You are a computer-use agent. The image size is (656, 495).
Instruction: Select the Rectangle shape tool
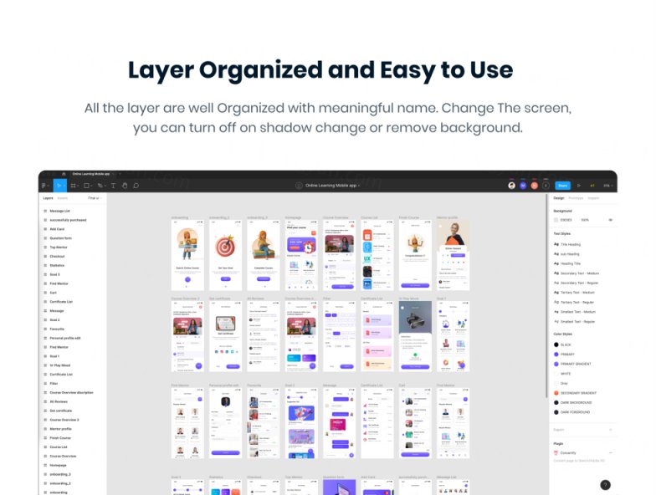[87, 186]
